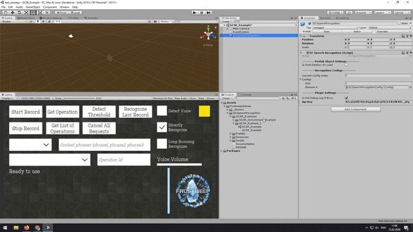Click the orientation gizmo in Scene view
The image size is (413, 232).
coord(208,34)
